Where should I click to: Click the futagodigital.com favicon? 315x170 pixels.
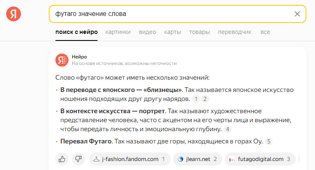(x=232, y=159)
